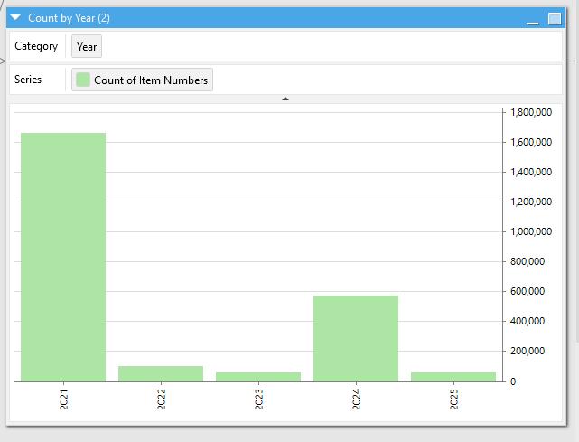Image resolution: width=579 pixels, height=442 pixels.
Task: Maximize the Count by Year panel
Action: pos(555,18)
